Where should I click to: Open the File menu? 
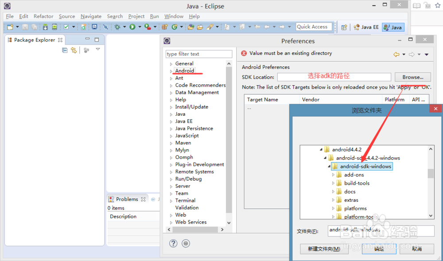point(10,16)
